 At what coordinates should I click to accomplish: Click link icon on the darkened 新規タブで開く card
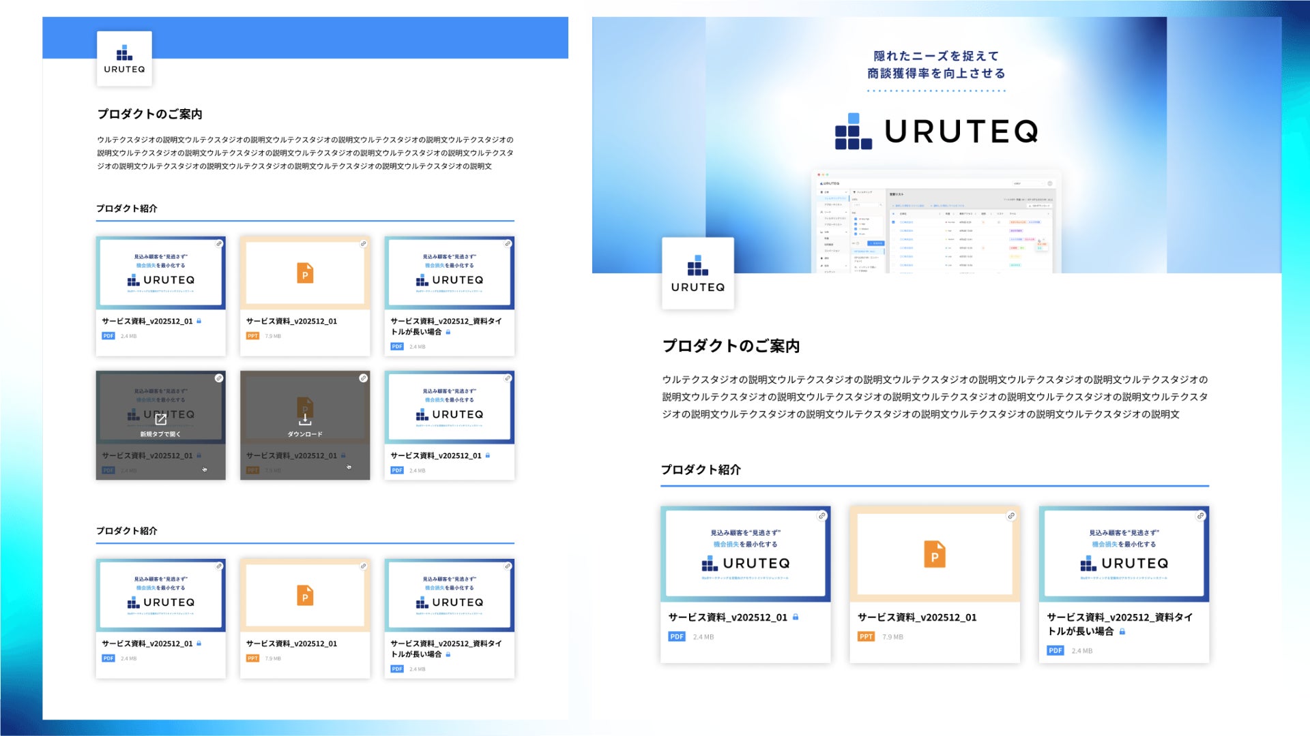[x=218, y=378]
